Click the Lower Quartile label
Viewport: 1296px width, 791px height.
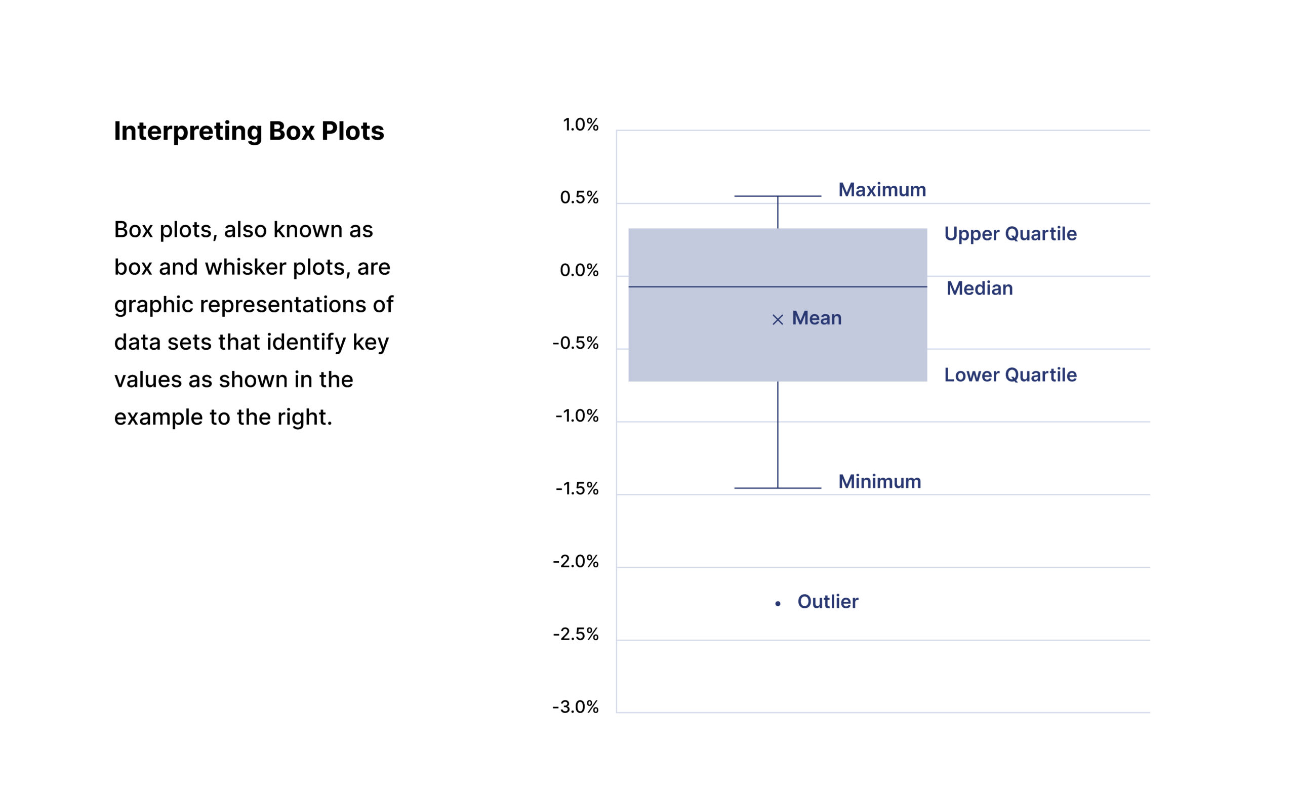coord(1010,375)
